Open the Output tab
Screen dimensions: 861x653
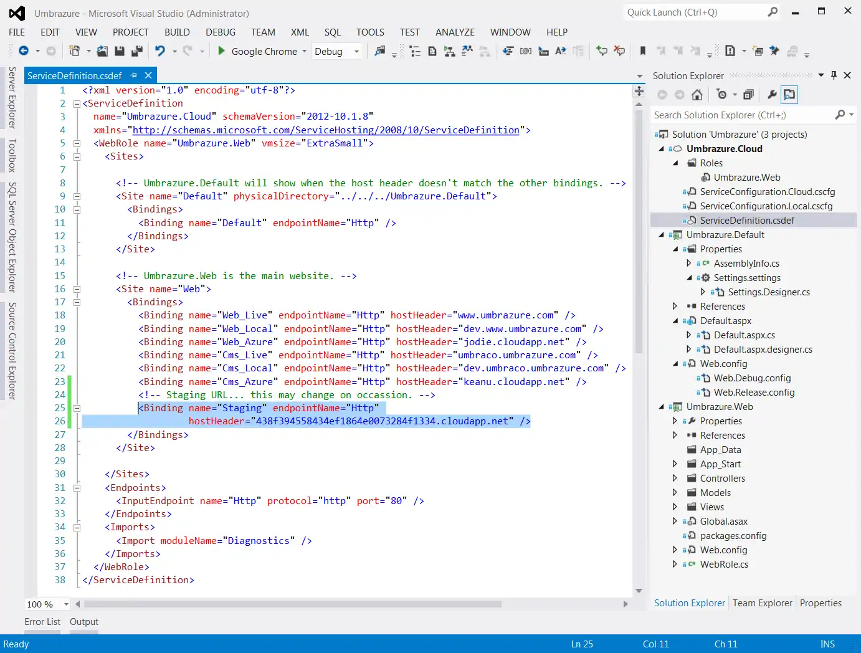[84, 621]
